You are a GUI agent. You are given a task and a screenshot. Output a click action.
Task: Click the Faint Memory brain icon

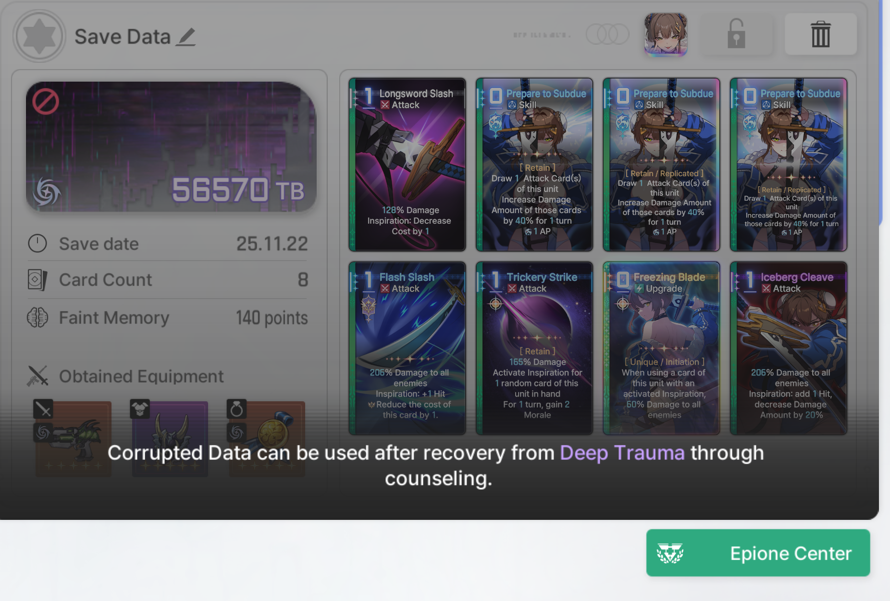point(37,317)
